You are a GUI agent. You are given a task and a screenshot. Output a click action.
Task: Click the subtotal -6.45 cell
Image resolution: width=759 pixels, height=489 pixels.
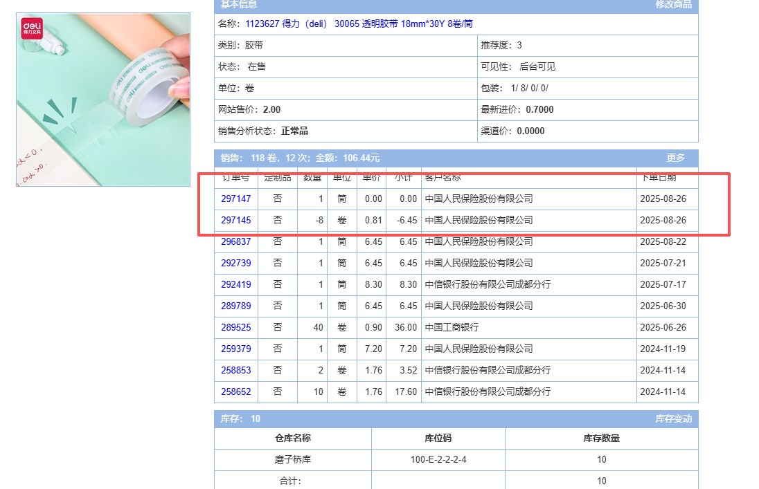pyautogui.click(x=404, y=220)
